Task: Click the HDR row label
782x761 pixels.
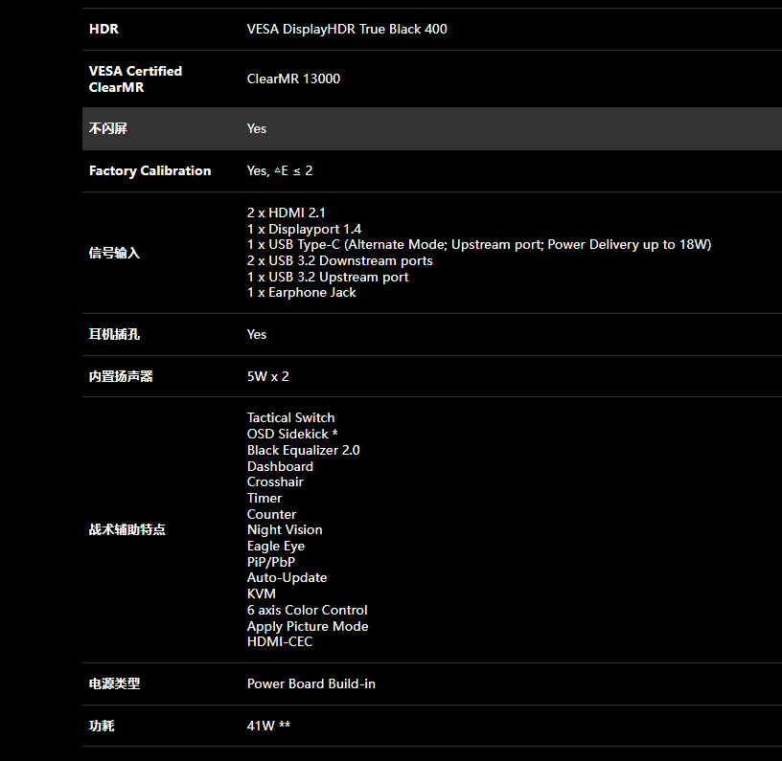Action: [103, 29]
